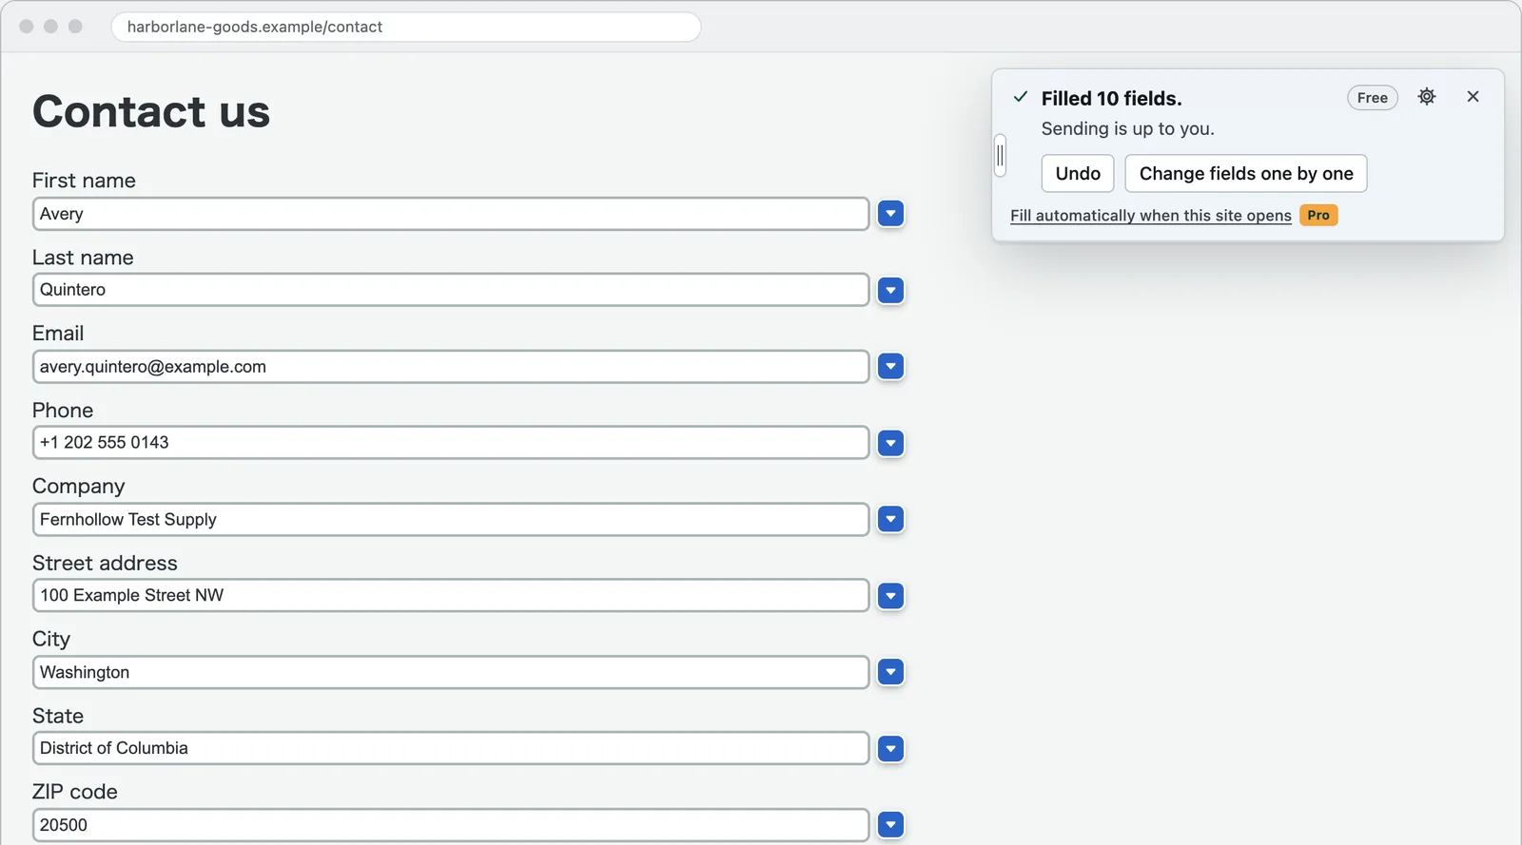
Task: Open the Street address autofill dropdown
Action: point(890,596)
